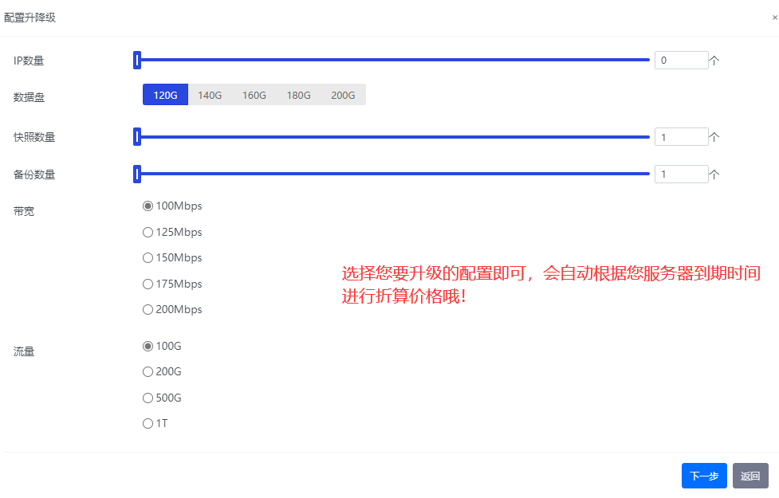Focus the 备份数量 number input field
779x498 pixels.
[x=680, y=174]
